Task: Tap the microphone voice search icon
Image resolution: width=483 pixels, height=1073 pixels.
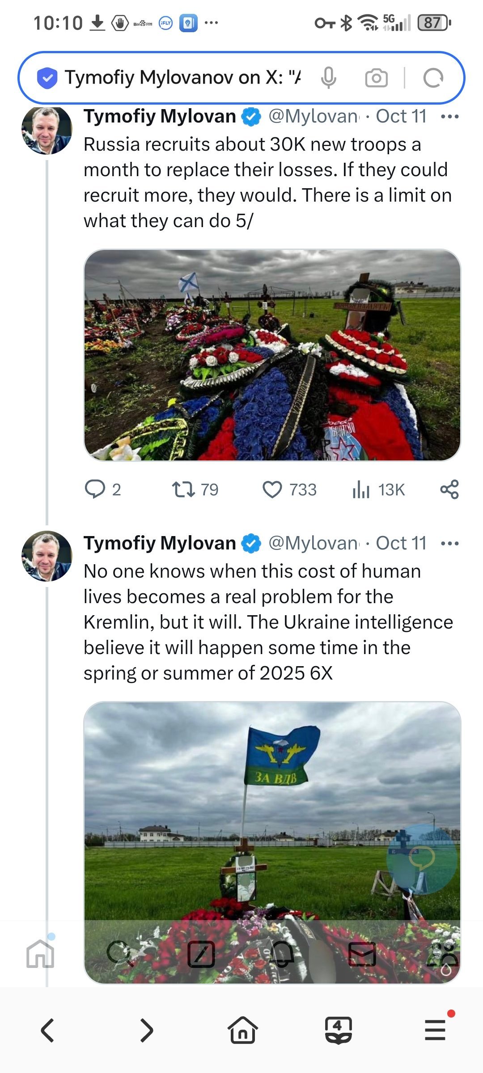Action: pyautogui.click(x=328, y=78)
